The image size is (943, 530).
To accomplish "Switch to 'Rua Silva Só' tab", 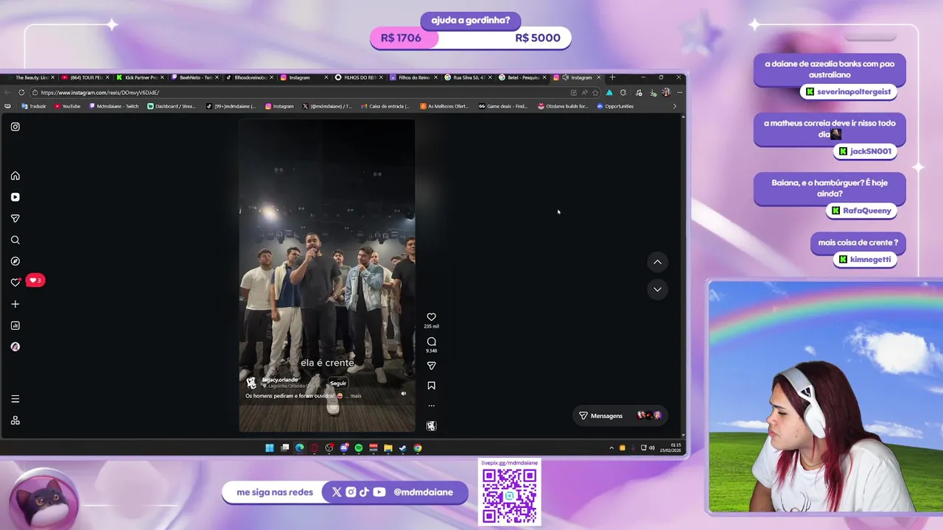I will 468,77.
